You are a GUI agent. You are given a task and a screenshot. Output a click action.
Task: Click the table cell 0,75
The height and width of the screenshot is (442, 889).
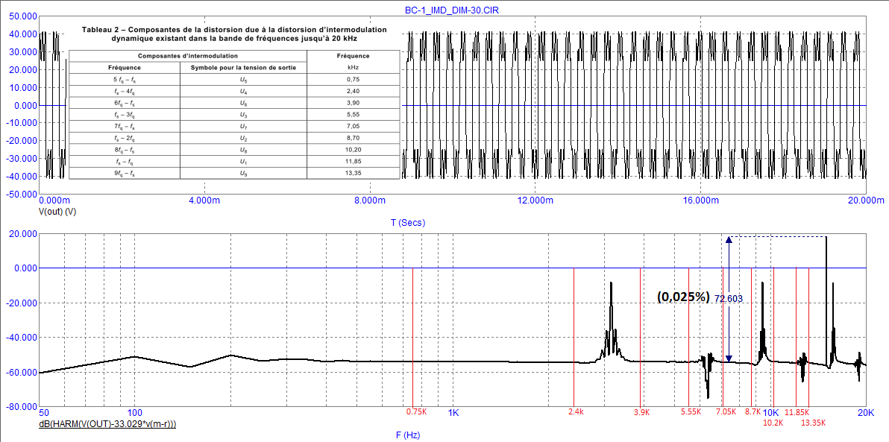click(353, 79)
